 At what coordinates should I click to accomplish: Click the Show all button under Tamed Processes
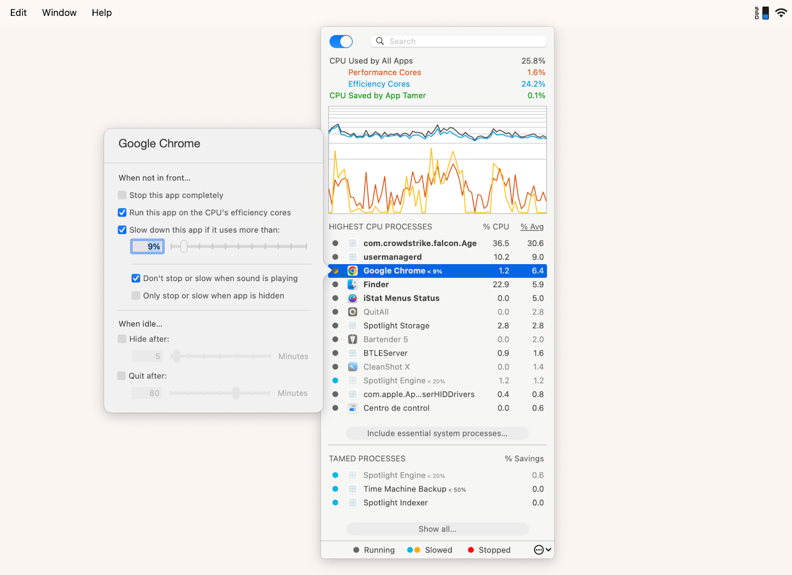437,528
